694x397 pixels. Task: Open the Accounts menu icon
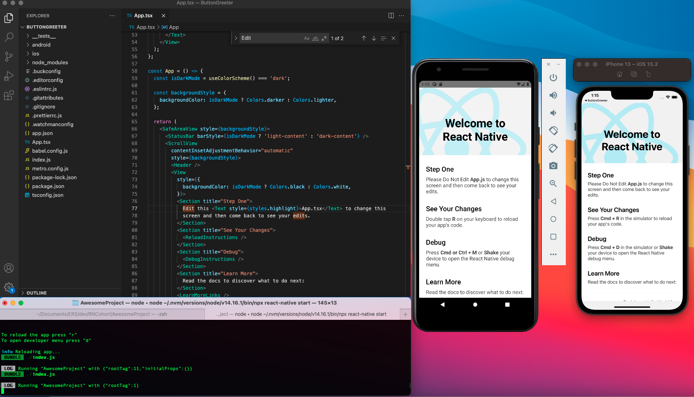click(9, 268)
